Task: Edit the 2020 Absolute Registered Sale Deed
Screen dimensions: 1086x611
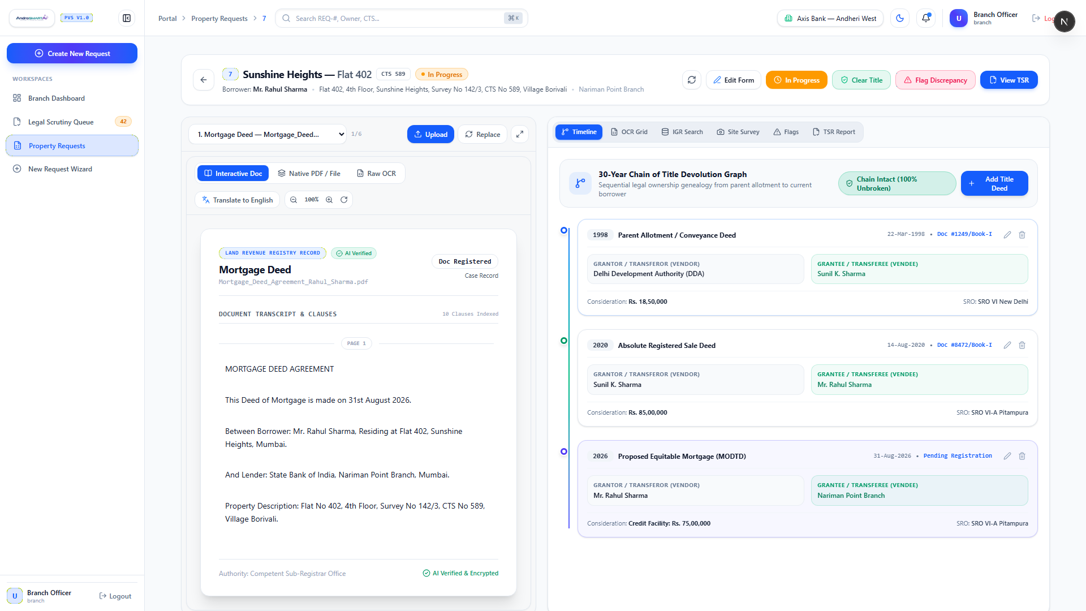Action: (x=1007, y=345)
